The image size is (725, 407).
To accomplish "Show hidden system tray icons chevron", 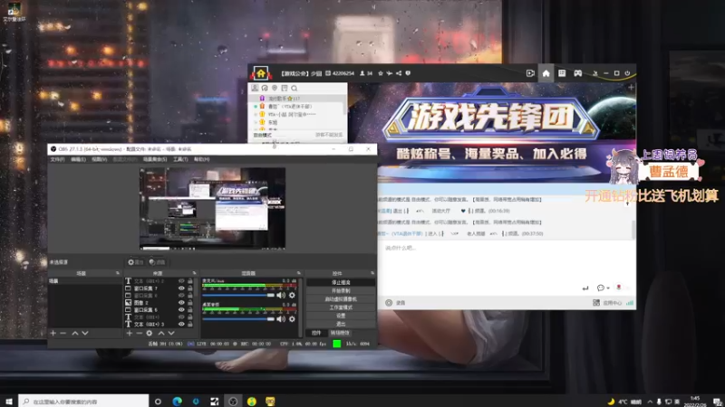I will pos(650,402).
